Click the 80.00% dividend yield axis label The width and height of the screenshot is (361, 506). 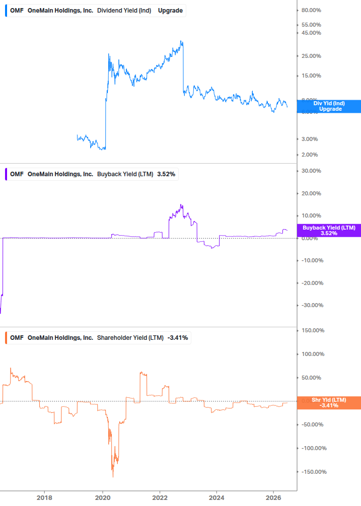click(311, 11)
